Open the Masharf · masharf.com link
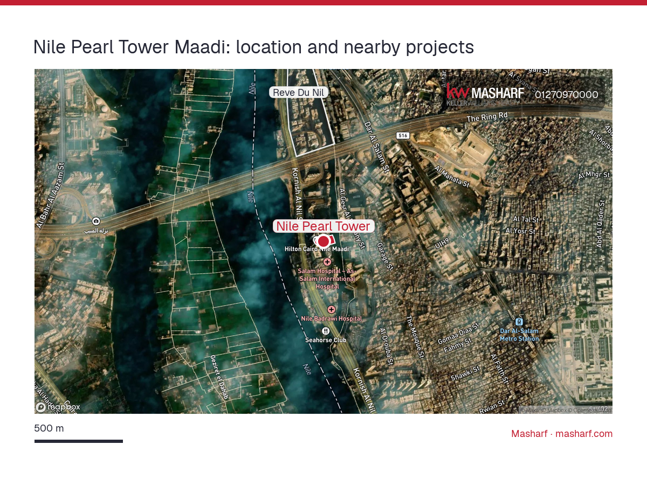The image size is (647, 486). [x=562, y=434]
